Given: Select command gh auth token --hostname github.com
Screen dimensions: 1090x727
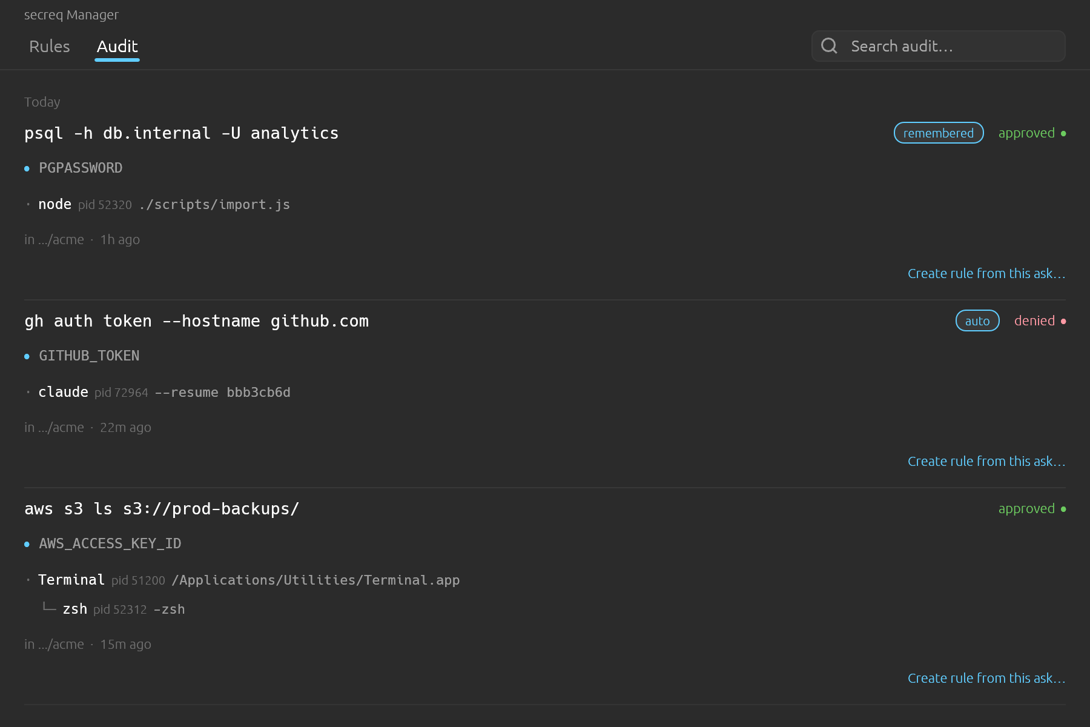Looking at the screenshot, I should tap(197, 321).
